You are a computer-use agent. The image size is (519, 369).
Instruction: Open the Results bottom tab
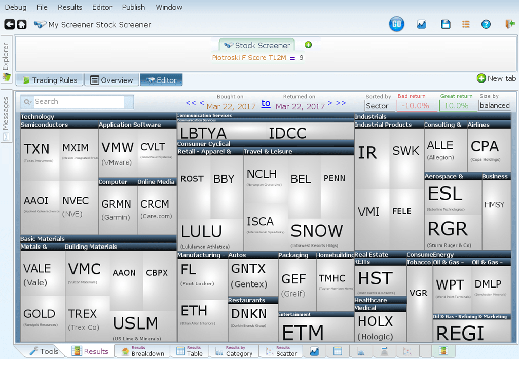(90, 351)
